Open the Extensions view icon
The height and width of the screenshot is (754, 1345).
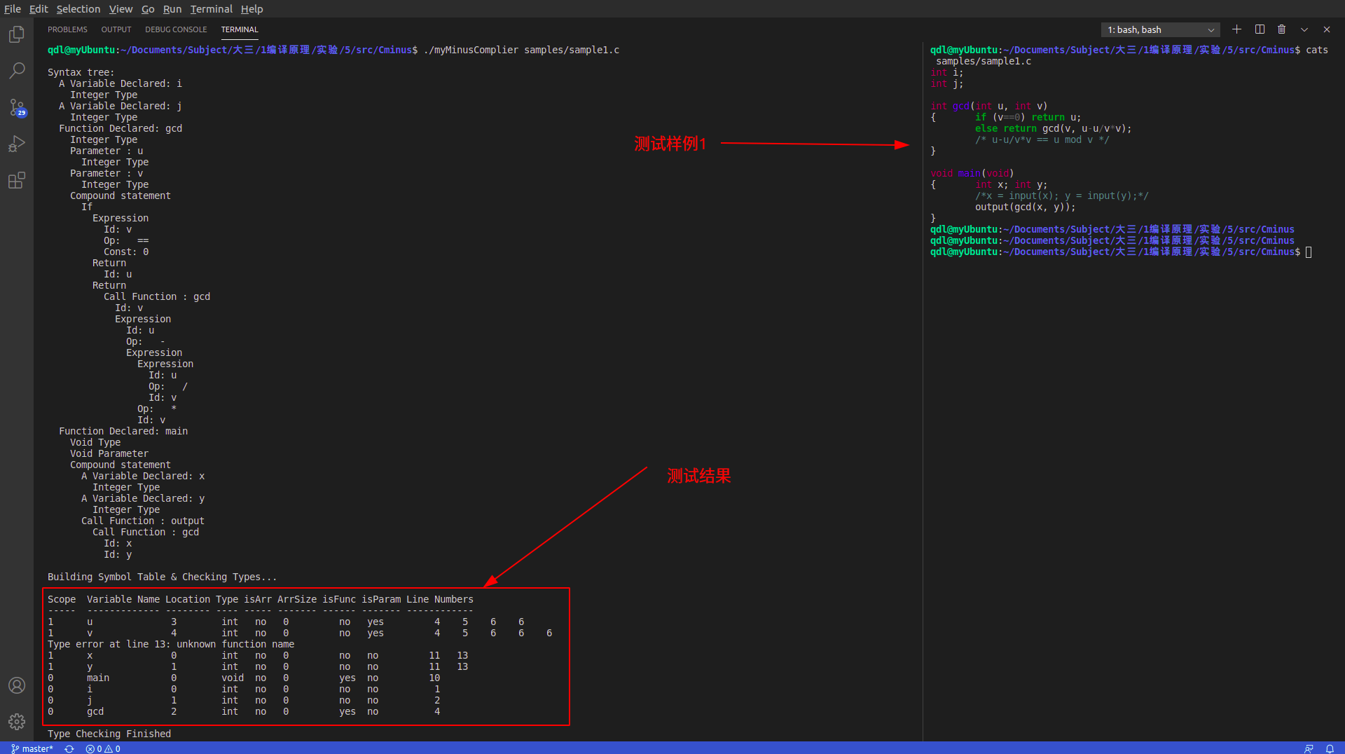(x=17, y=180)
